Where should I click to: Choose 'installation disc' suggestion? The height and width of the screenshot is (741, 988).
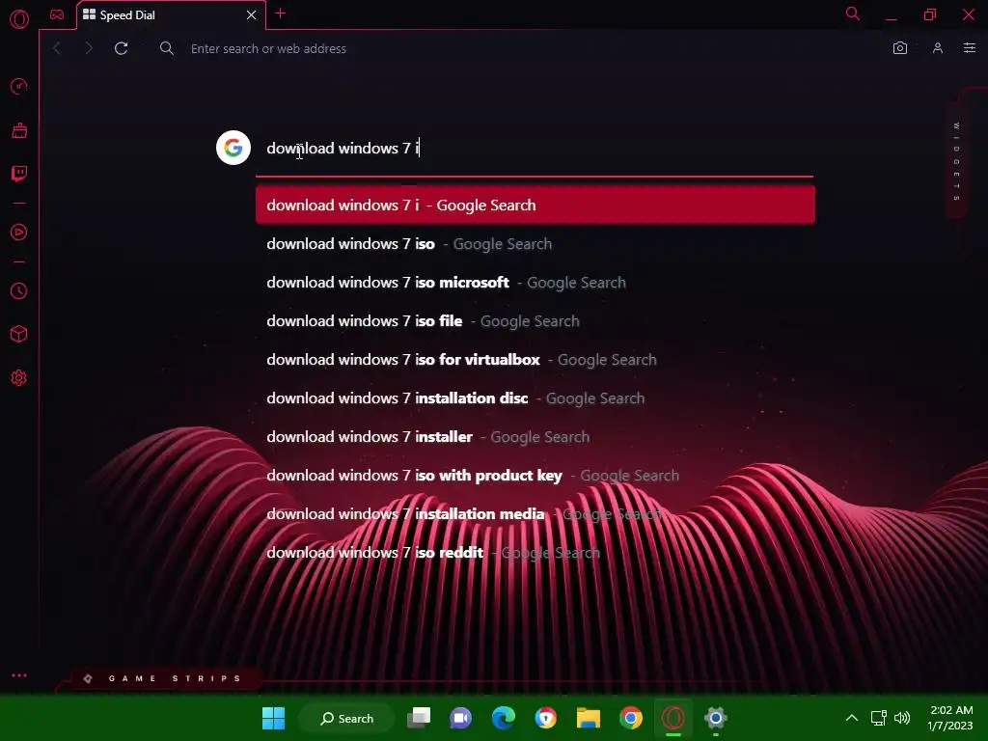pos(535,398)
